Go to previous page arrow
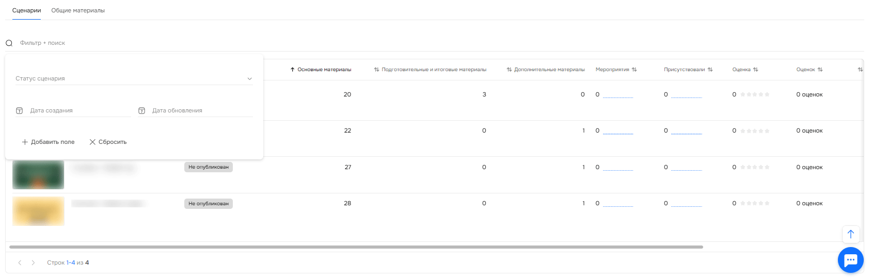Viewport: 873px width, 278px height. (x=20, y=263)
